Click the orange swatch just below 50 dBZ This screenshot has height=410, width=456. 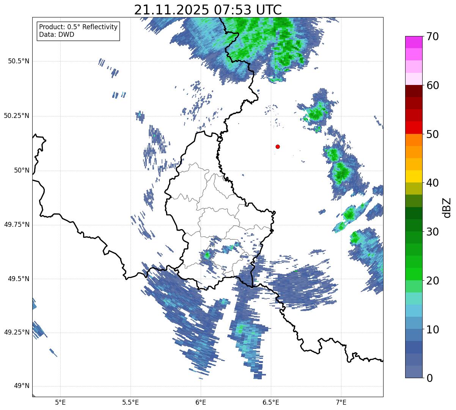414,140
